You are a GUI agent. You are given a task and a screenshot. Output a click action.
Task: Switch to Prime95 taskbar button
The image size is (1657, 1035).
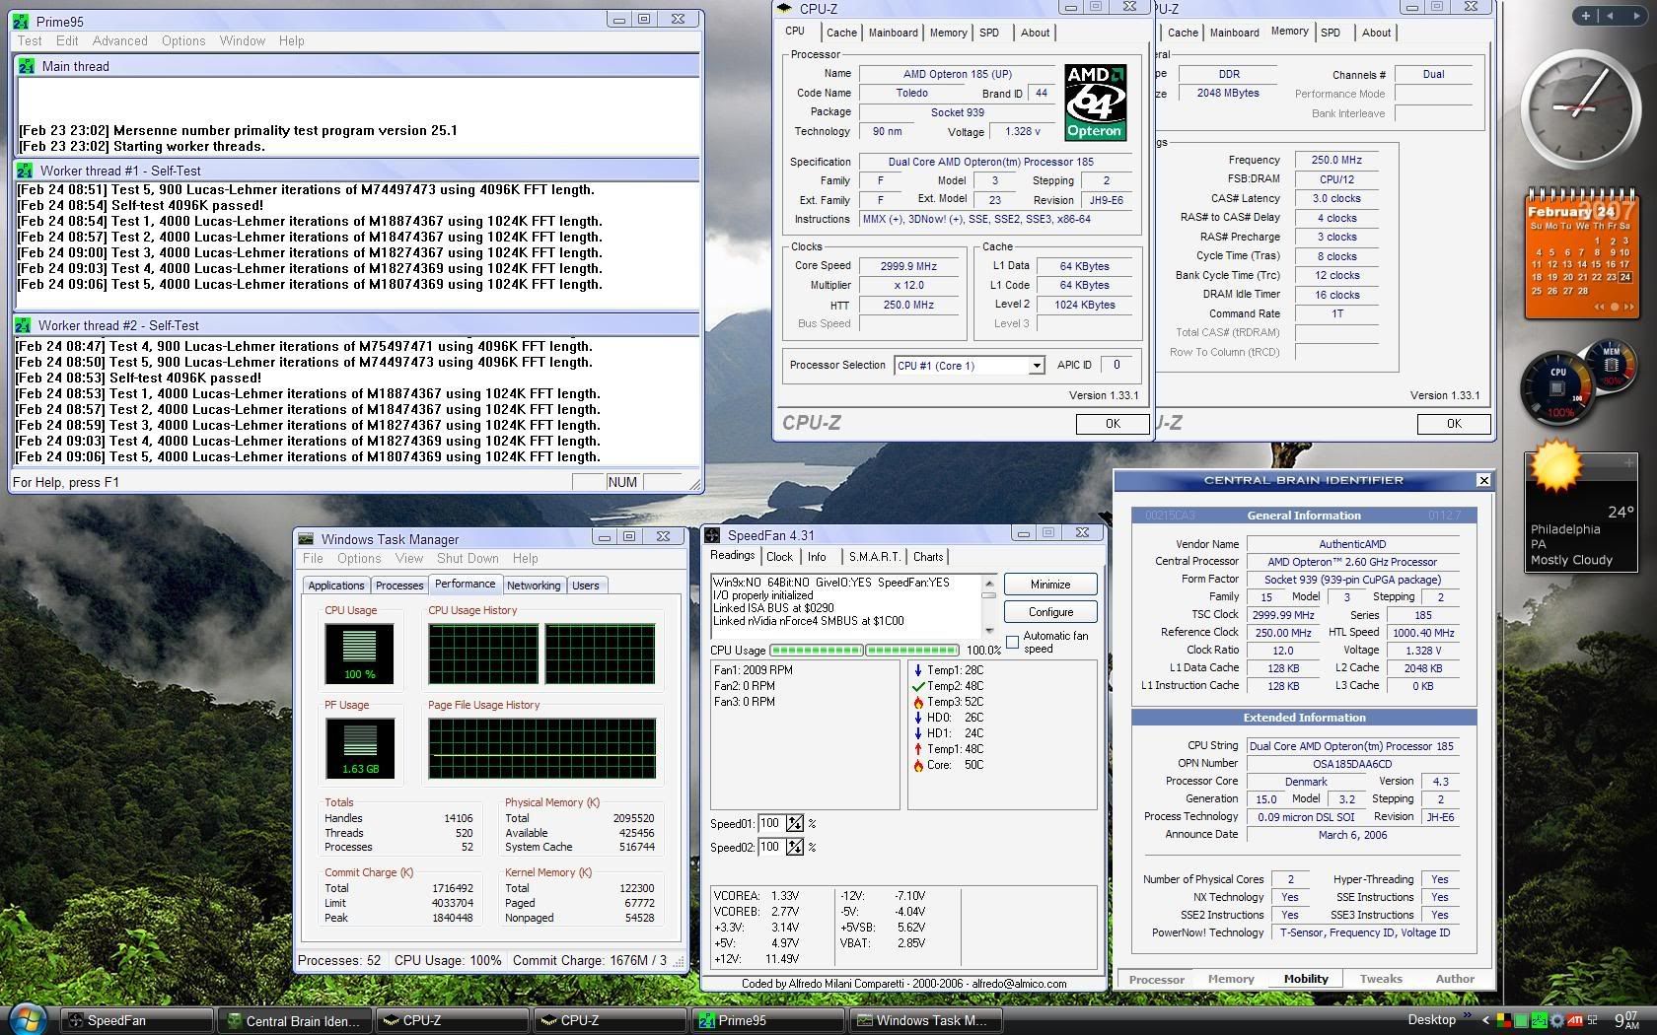(x=768, y=1020)
